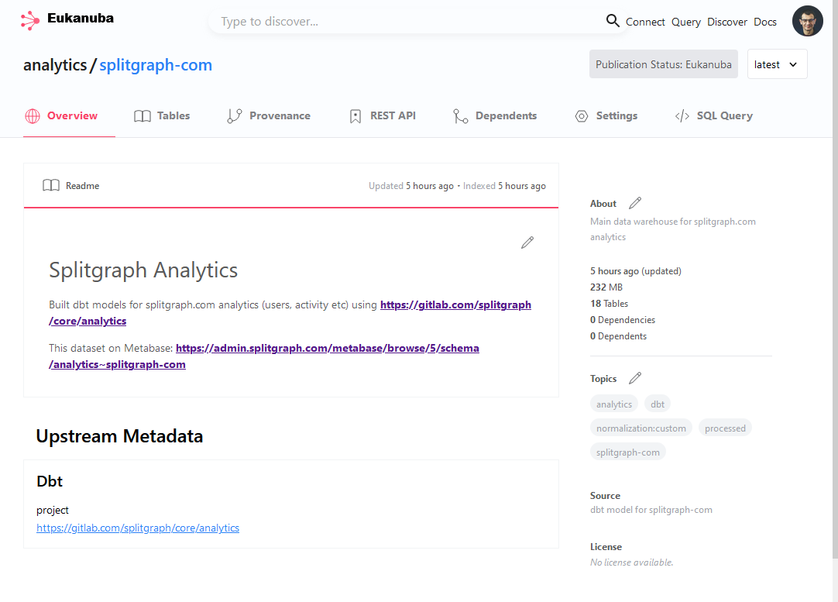Open the Discover menu link
Image resolution: width=838 pixels, height=602 pixels.
tap(726, 22)
